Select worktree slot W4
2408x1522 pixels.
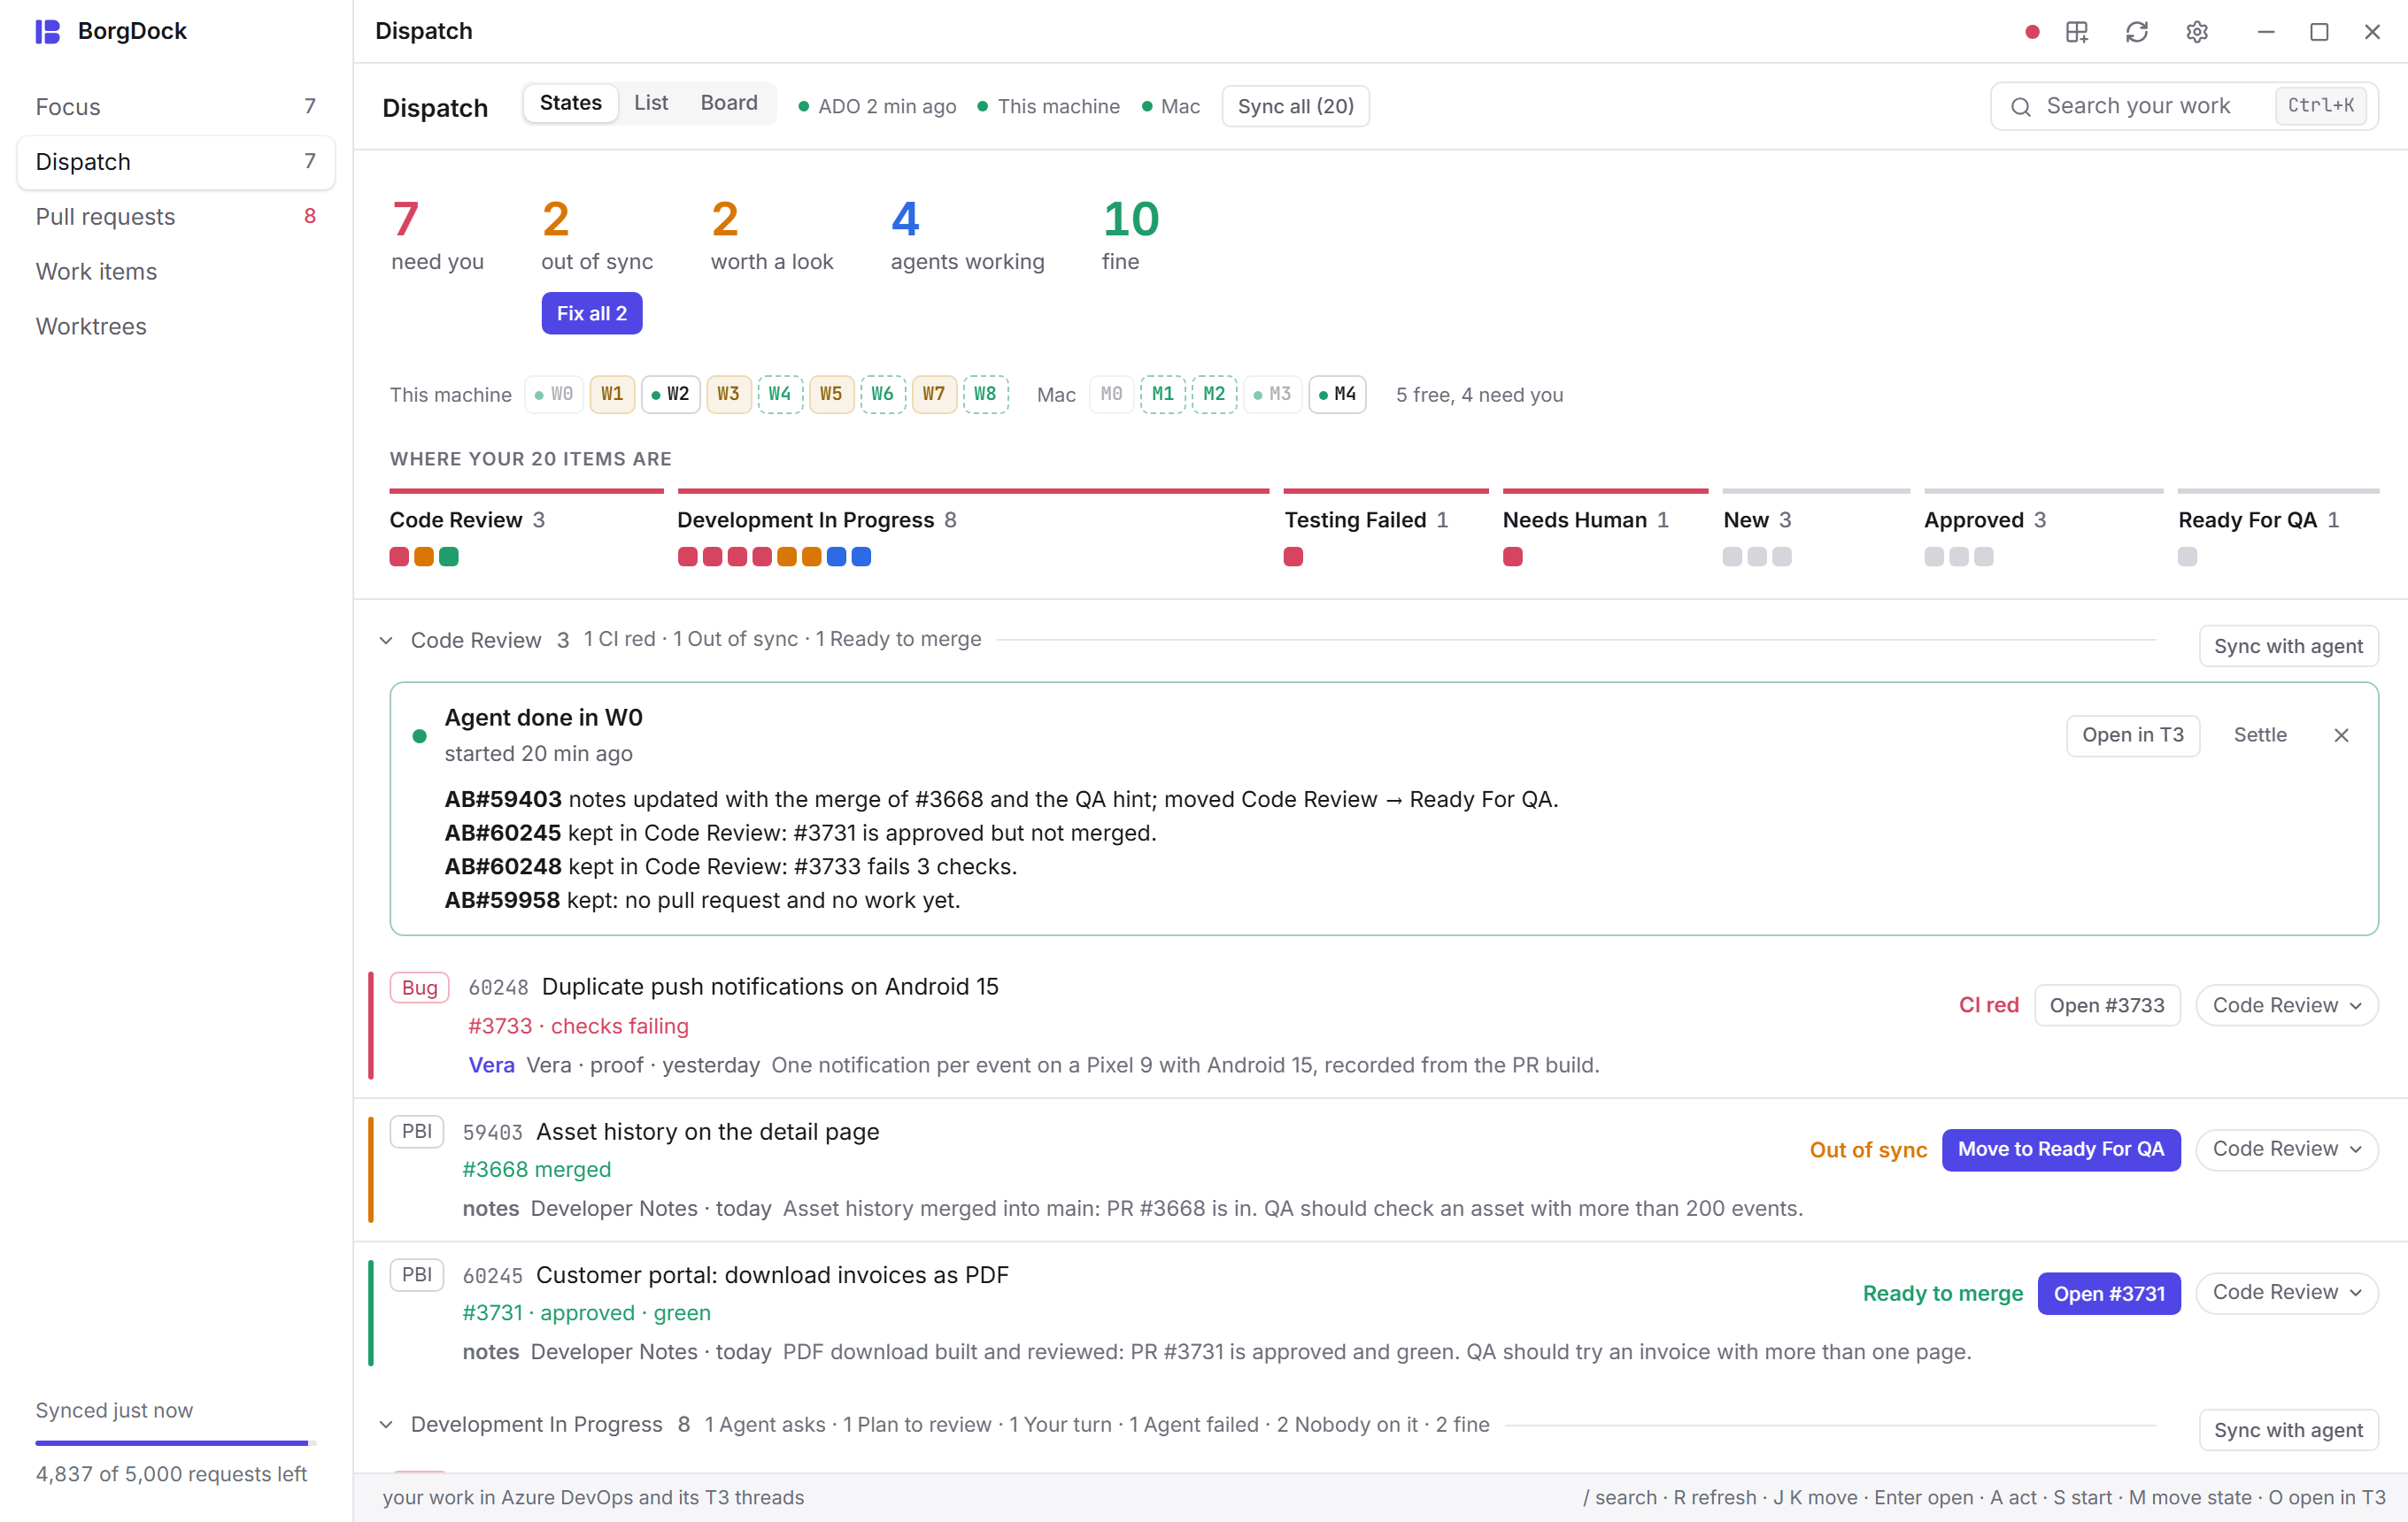click(x=780, y=395)
